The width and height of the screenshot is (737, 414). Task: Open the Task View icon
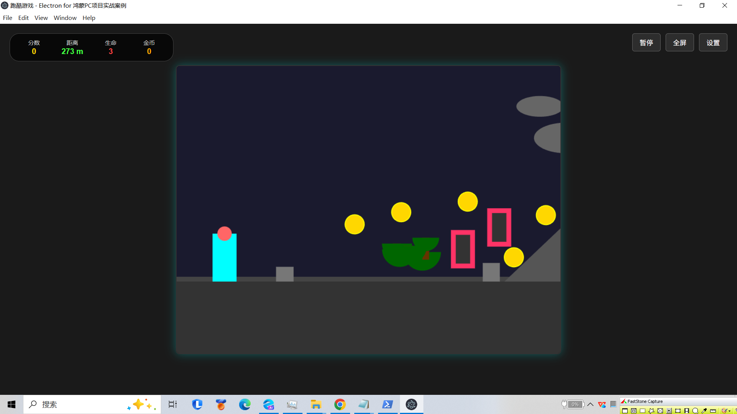[x=173, y=404]
